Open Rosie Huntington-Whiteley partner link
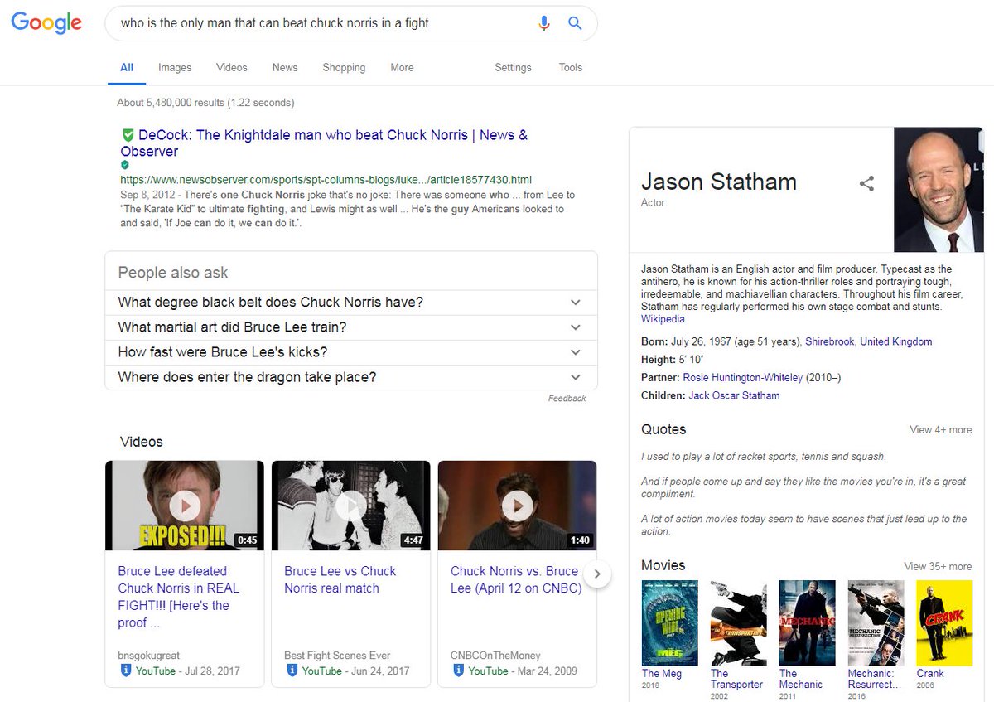994x702 pixels. [742, 378]
